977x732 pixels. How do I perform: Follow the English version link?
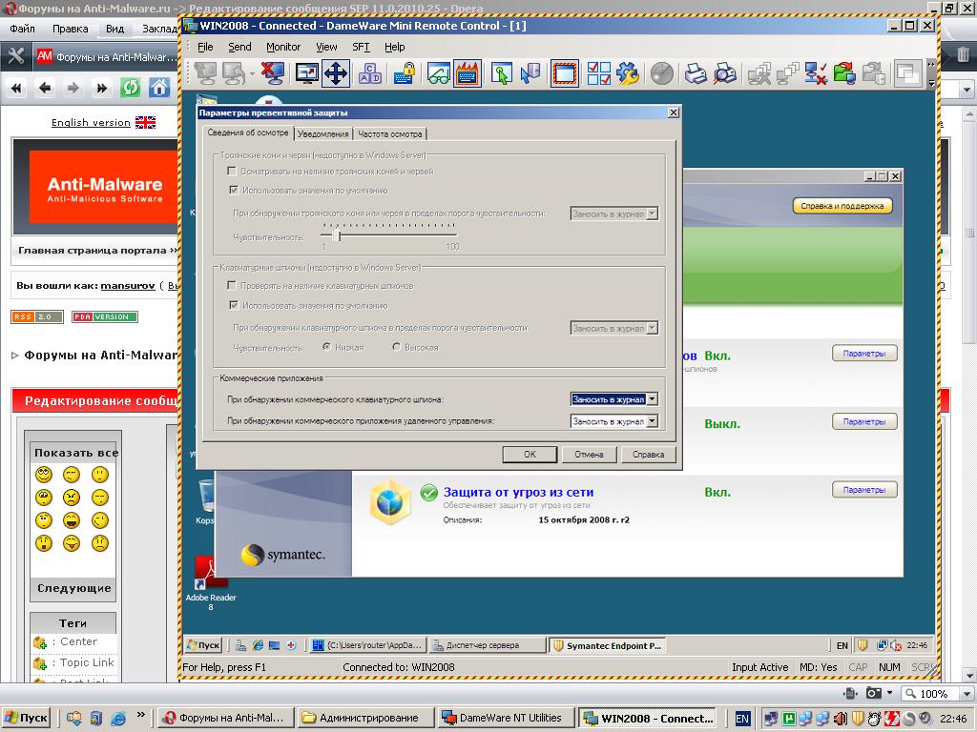[91, 123]
